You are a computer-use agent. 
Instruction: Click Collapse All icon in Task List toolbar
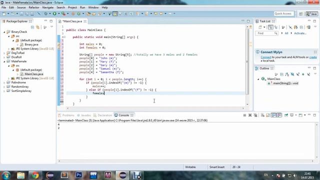pos(301,27)
